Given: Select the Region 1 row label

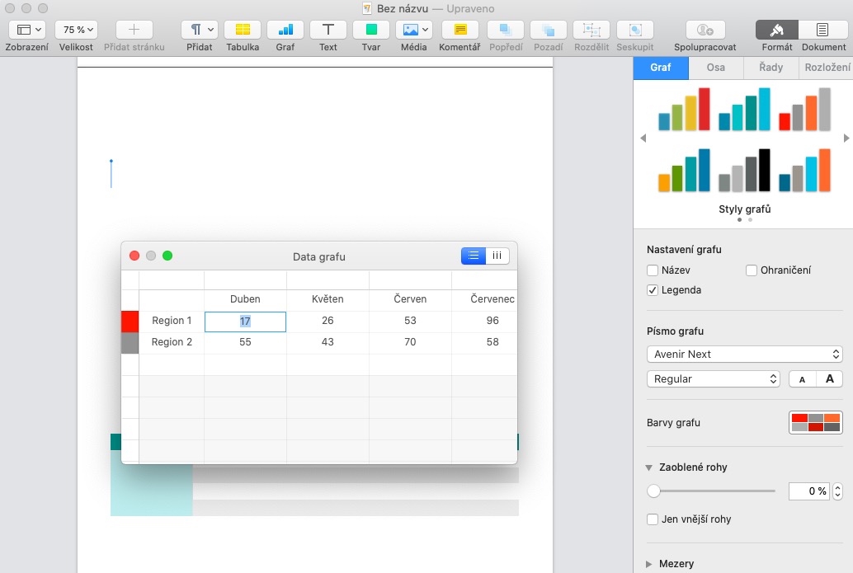Looking at the screenshot, I should click(x=172, y=321).
